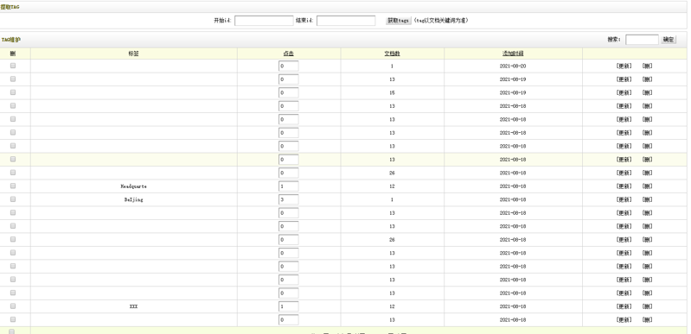The width and height of the screenshot is (691, 334).
Task: Edit the click count in the 2021-08-20 row
Action: tap(289, 66)
